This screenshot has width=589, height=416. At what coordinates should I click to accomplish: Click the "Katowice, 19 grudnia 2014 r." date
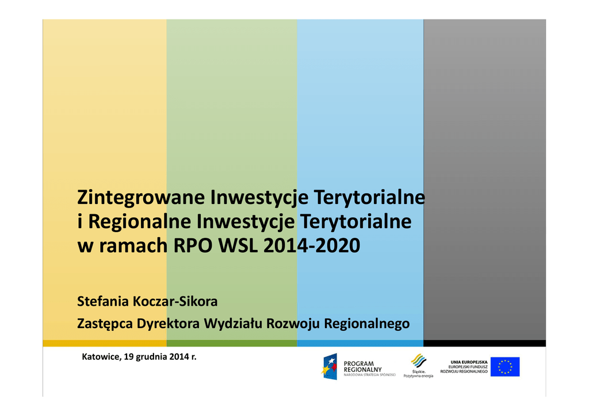point(139,357)
